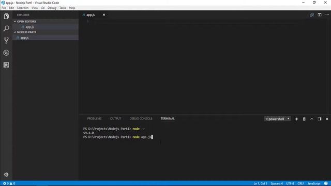Open the 1: powershell terminal dropdown

click(277, 119)
